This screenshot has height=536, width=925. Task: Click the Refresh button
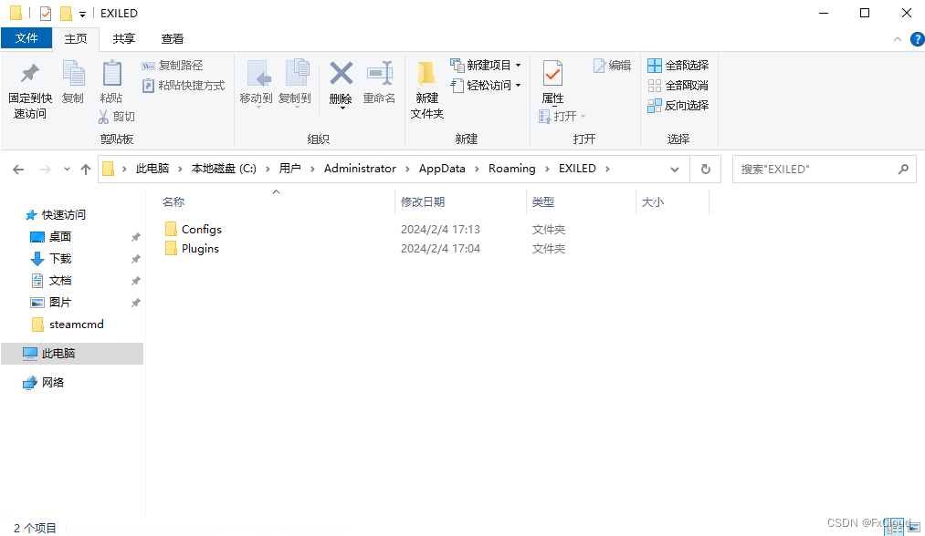[706, 170]
